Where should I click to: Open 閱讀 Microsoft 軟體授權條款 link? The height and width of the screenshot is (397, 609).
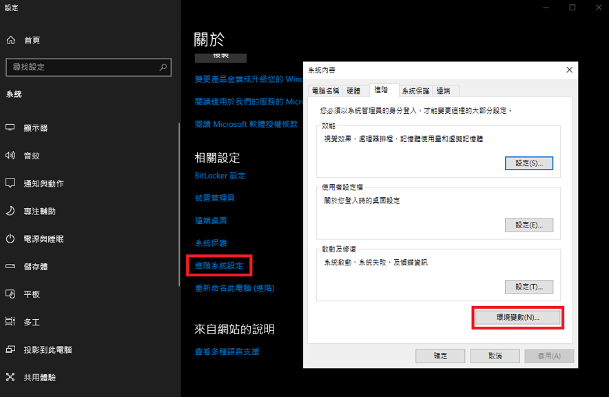click(246, 124)
